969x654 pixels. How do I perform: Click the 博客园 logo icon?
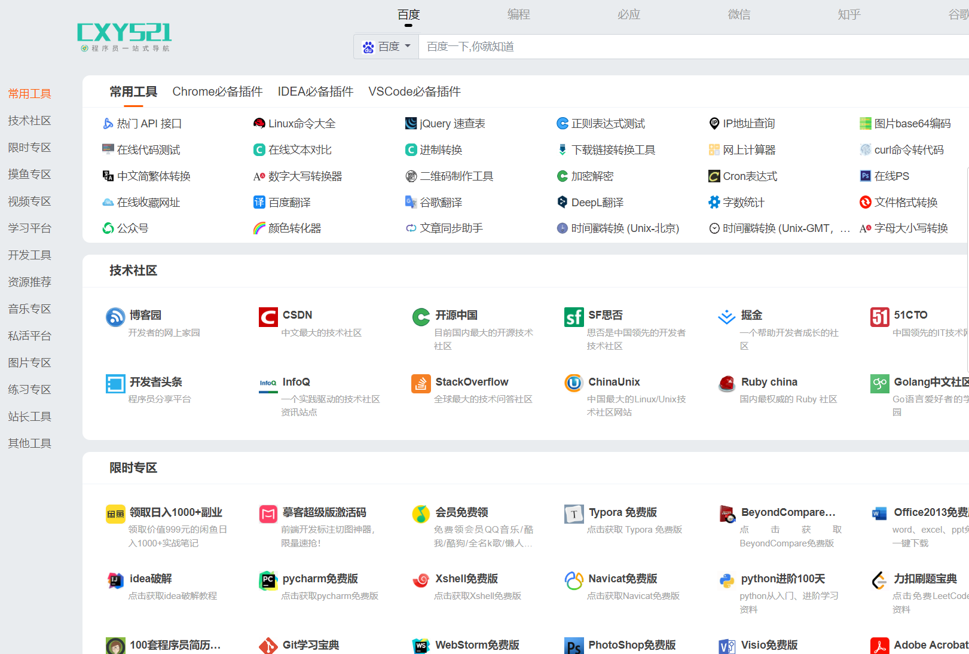pyautogui.click(x=115, y=317)
